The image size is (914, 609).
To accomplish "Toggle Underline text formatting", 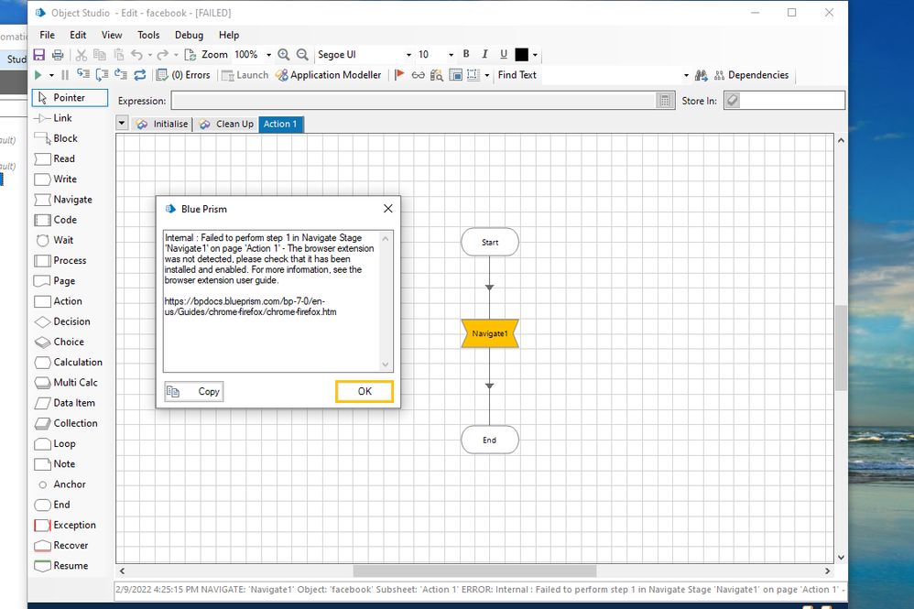I will click(503, 55).
